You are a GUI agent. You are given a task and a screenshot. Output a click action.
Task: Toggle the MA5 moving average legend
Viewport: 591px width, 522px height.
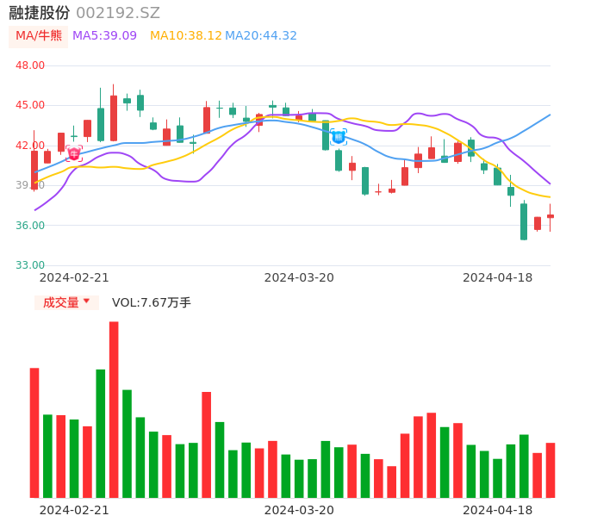(104, 36)
